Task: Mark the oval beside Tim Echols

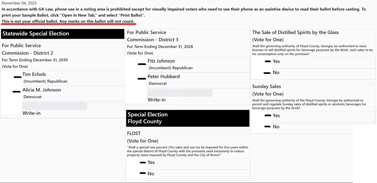Action: [17, 77]
